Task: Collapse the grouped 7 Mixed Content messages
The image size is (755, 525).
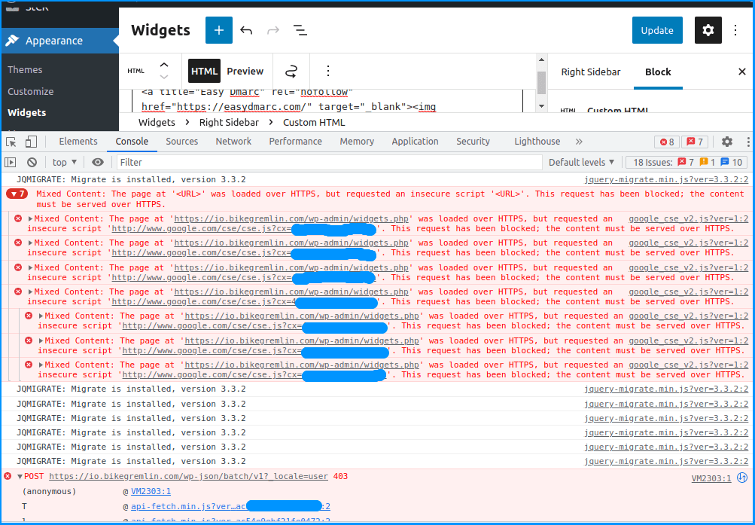Action: point(17,194)
